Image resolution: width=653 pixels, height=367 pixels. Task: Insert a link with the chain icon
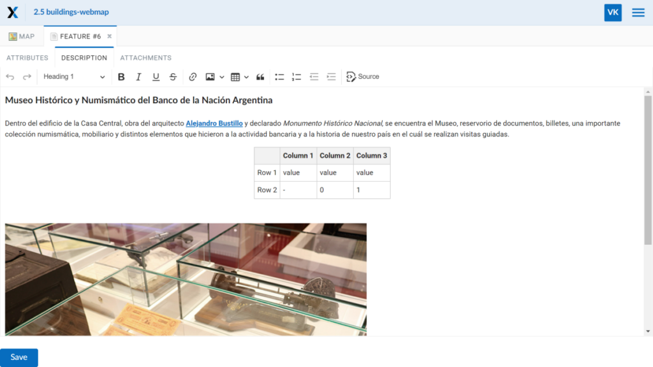tap(193, 76)
